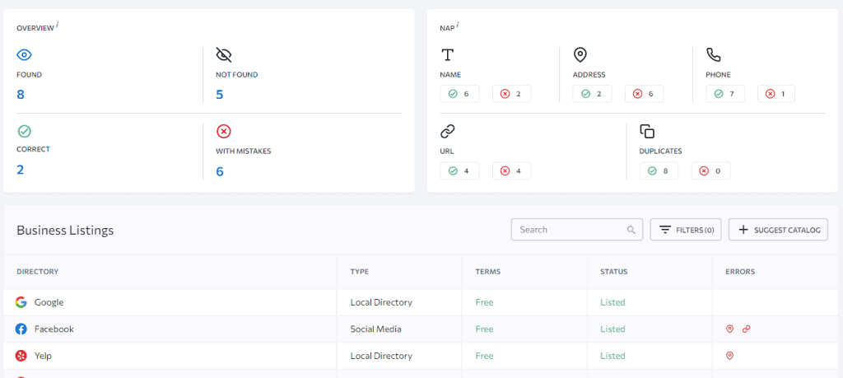This screenshot has width=843, height=378.
Task: Click Listed status in Google row
Action: tap(612, 302)
